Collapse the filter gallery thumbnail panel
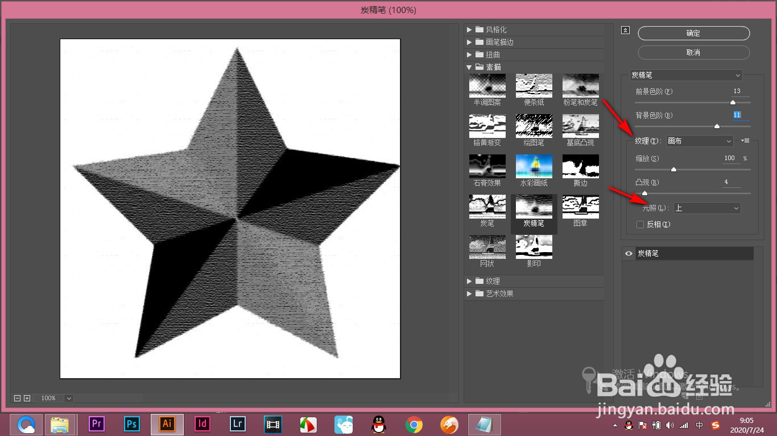 click(626, 31)
